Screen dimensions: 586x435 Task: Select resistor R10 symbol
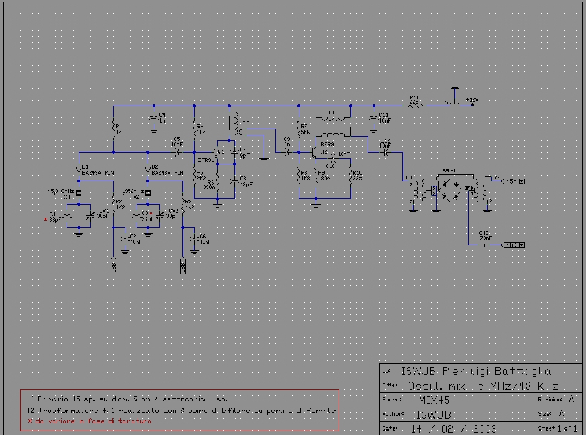coord(350,175)
